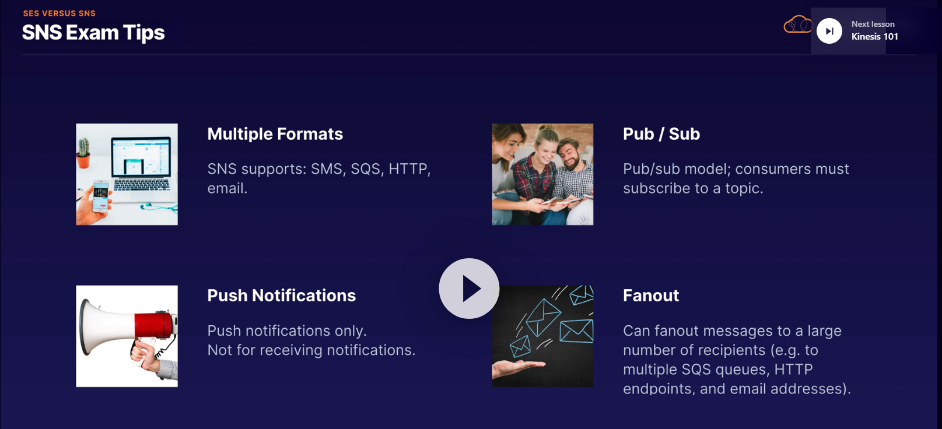
Task: Click the 'Next lesson' label
Action: pos(873,24)
